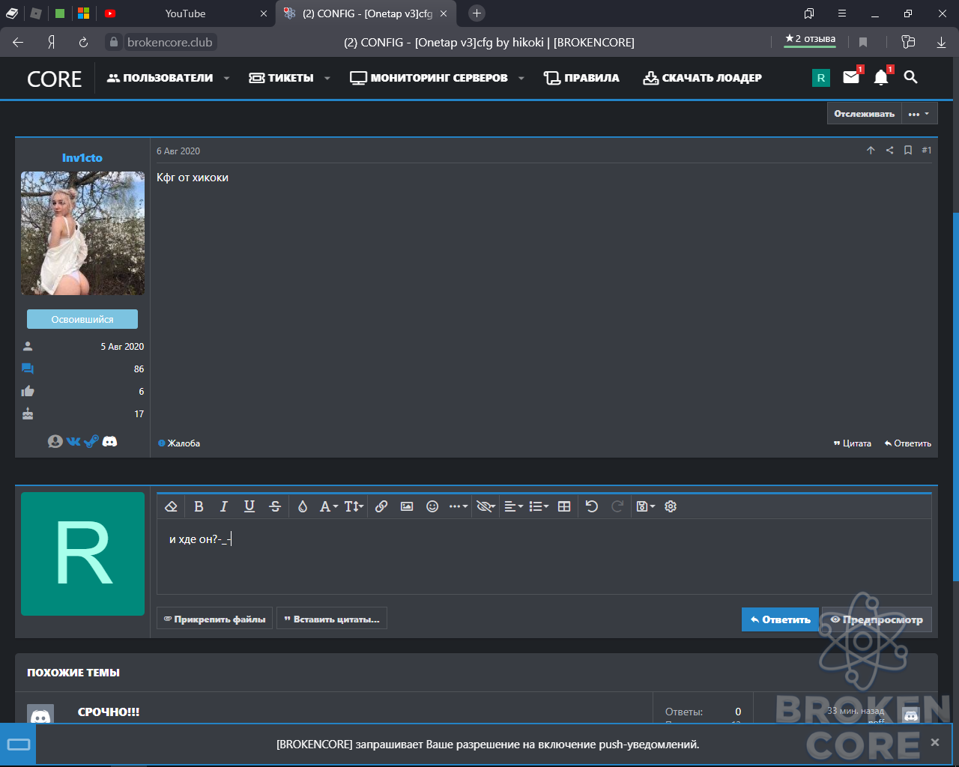
Task: Open the Правила page
Action: tap(581, 78)
